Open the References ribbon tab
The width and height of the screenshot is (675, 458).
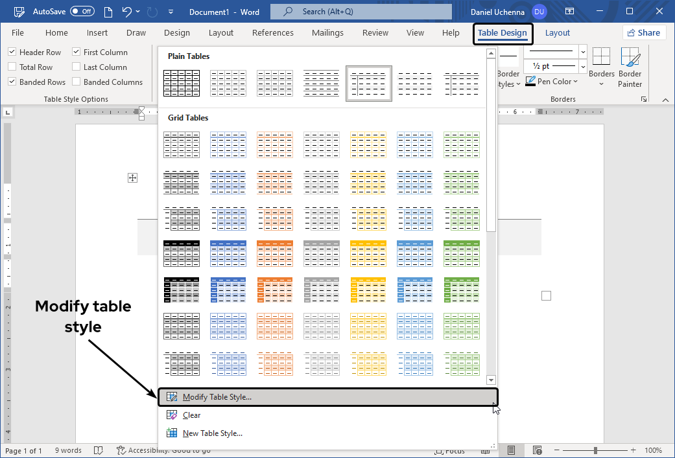pyautogui.click(x=272, y=33)
